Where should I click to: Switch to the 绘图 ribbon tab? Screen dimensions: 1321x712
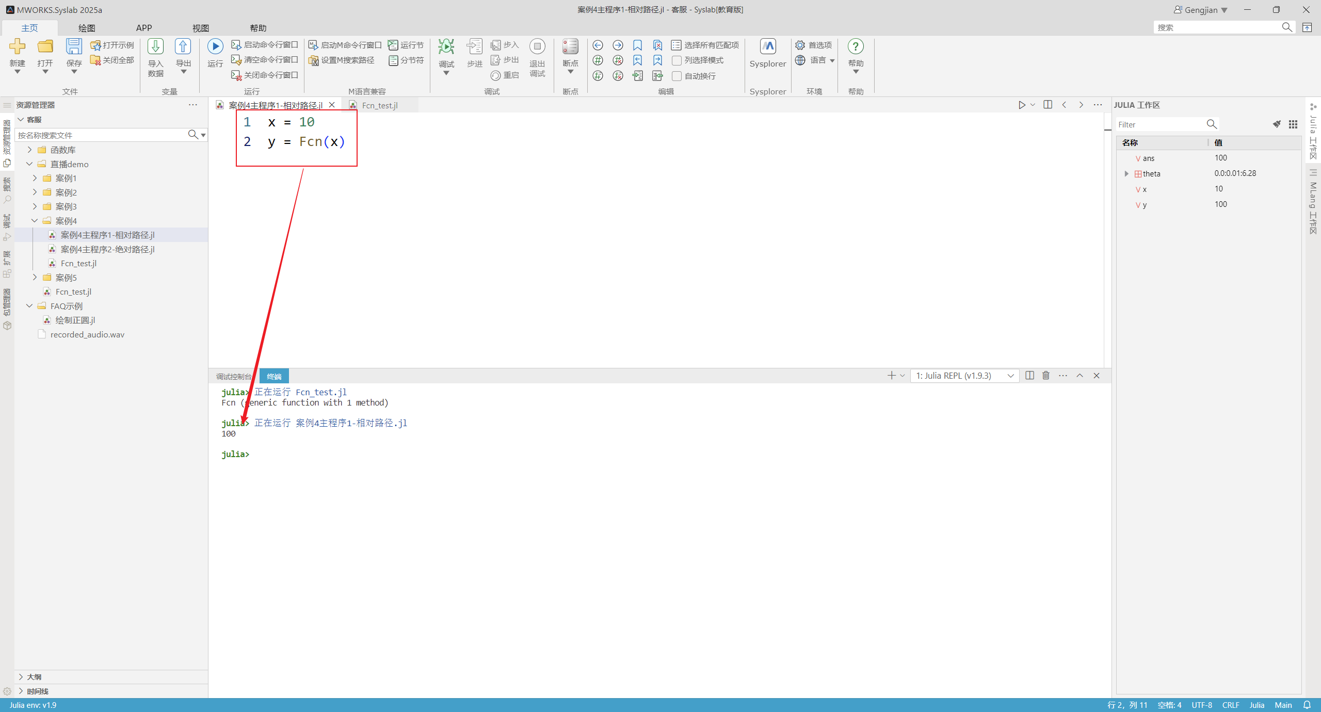[x=87, y=28]
